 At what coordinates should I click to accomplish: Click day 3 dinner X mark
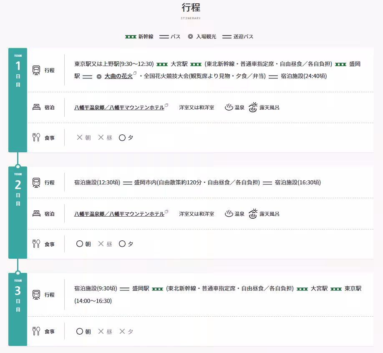click(122, 331)
